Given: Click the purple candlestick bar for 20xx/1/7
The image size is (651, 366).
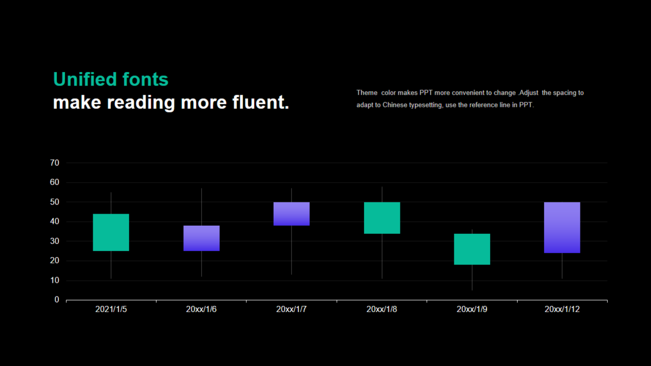Looking at the screenshot, I should [x=291, y=214].
